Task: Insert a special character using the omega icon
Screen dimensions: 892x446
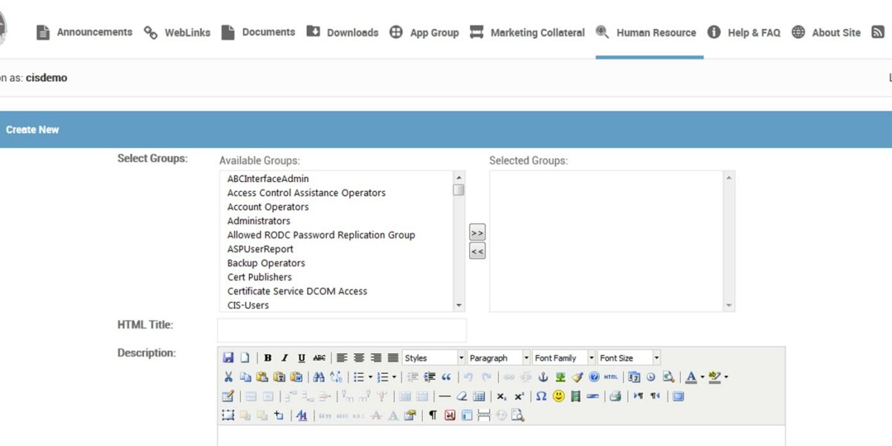Action: click(540, 396)
